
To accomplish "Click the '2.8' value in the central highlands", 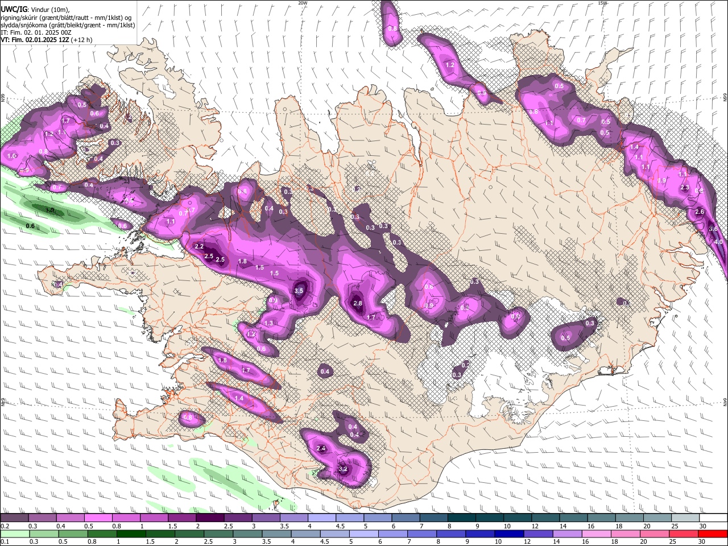I will 358,303.
